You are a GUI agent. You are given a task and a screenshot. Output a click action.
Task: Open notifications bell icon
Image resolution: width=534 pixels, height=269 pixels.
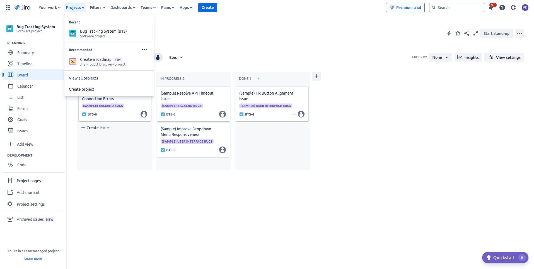click(x=491, y=8)
